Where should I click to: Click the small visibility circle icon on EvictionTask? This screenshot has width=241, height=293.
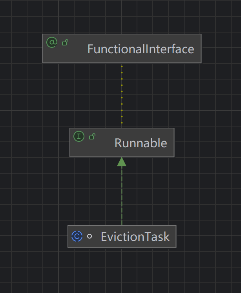tap(89, 236)
